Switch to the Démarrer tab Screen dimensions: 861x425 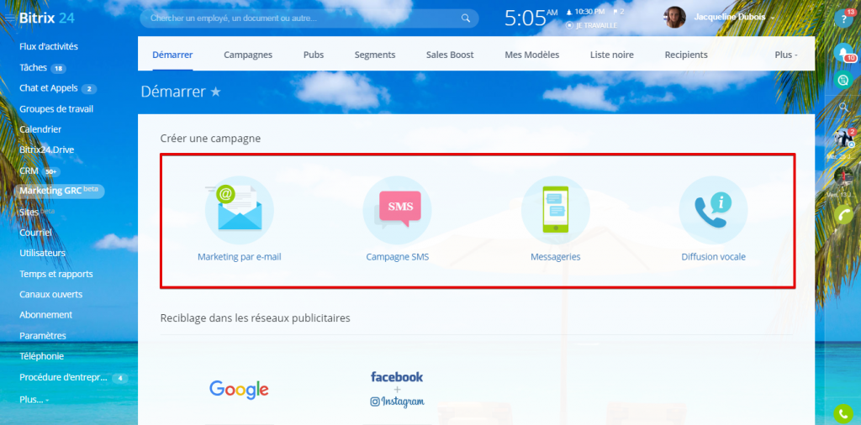coord(172,55)
